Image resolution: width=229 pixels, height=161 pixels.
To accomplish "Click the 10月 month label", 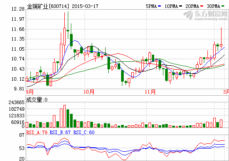I will point(89,92).
